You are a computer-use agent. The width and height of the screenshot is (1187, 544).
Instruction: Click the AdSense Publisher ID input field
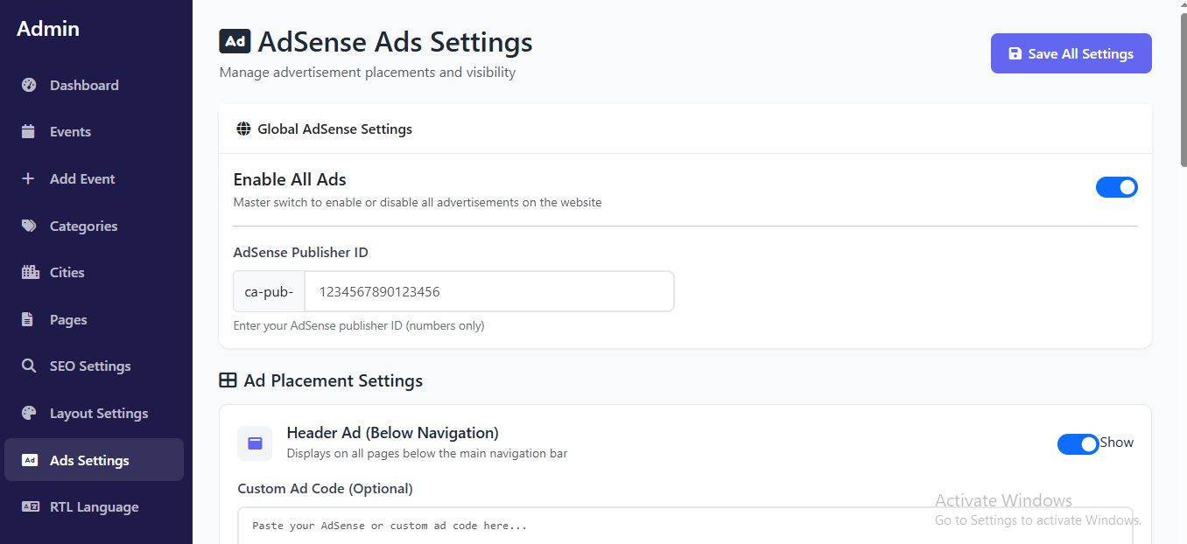coord(488,291)
